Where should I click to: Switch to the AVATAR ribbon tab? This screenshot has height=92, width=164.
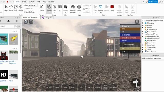32,2
